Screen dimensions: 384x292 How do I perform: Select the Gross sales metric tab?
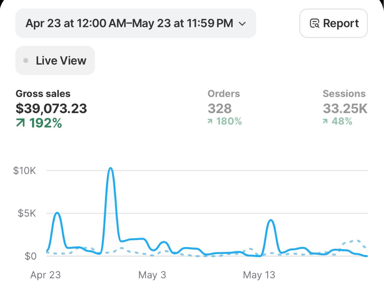(x=51, y=109)
